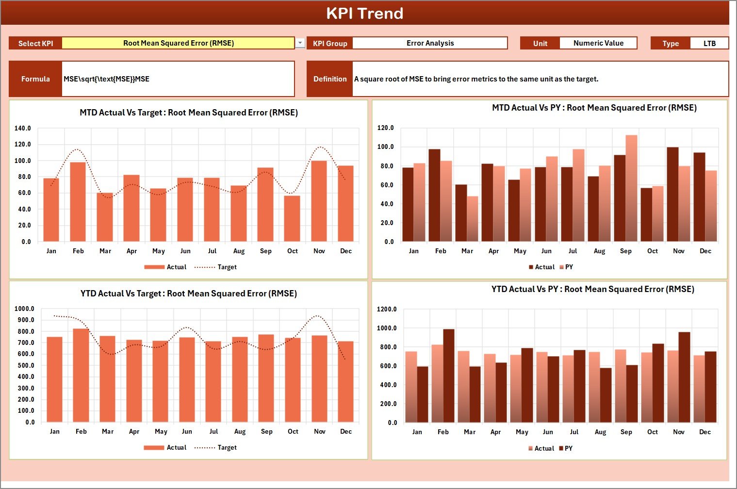
Task: Click the Type header label
Action: coord(671,43)
